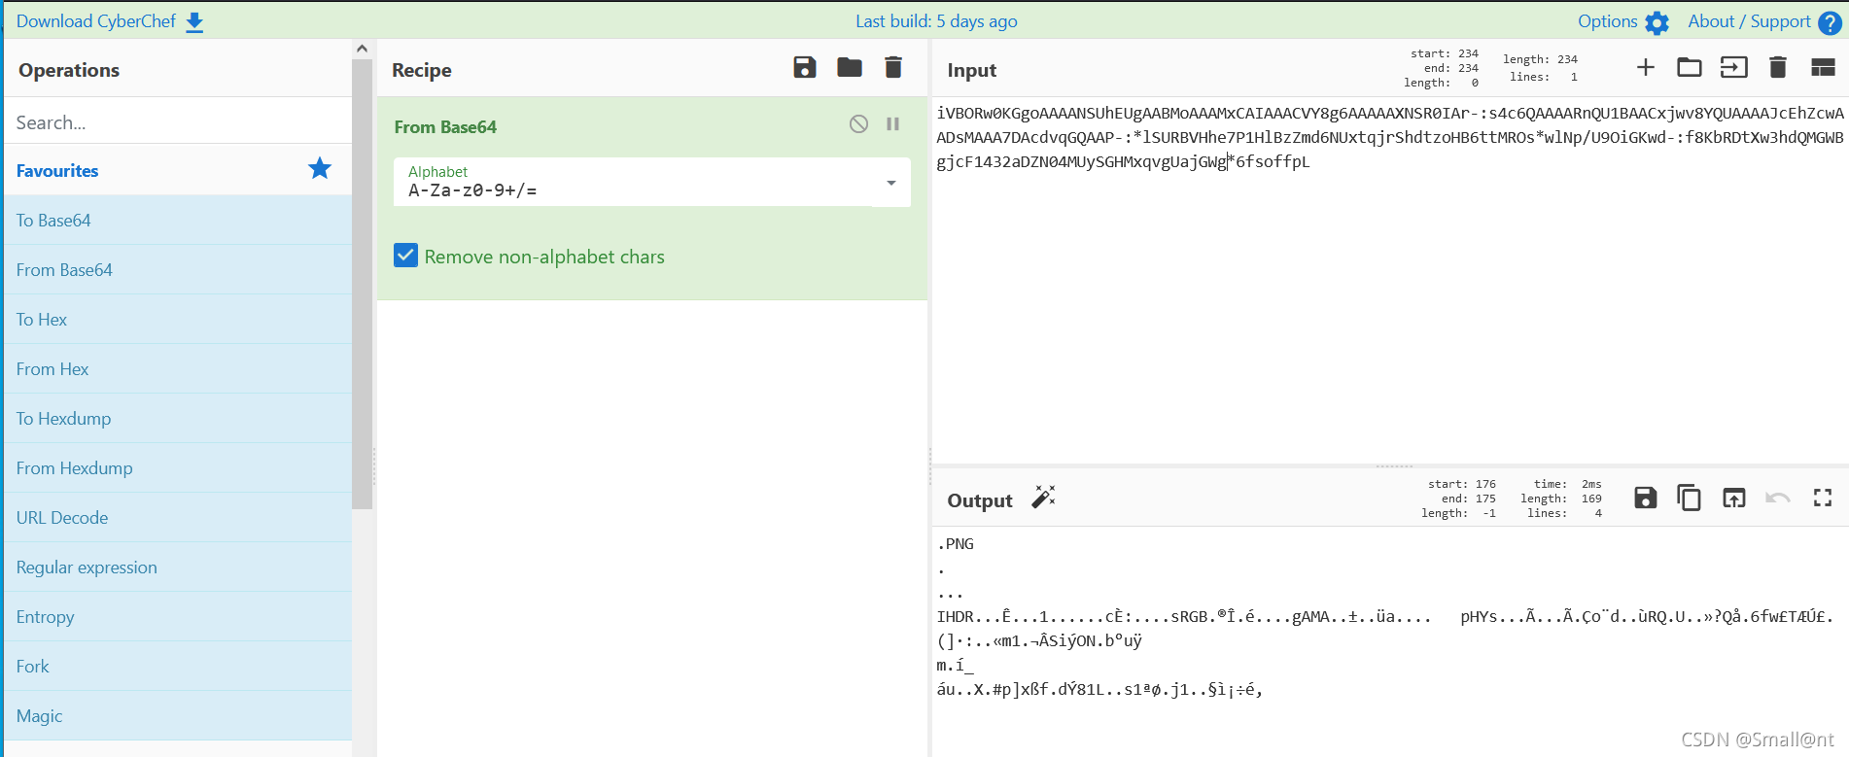Open About / Support help icon
Viewport: 1849px width, 757px height.
click(x=1830, y=22)
